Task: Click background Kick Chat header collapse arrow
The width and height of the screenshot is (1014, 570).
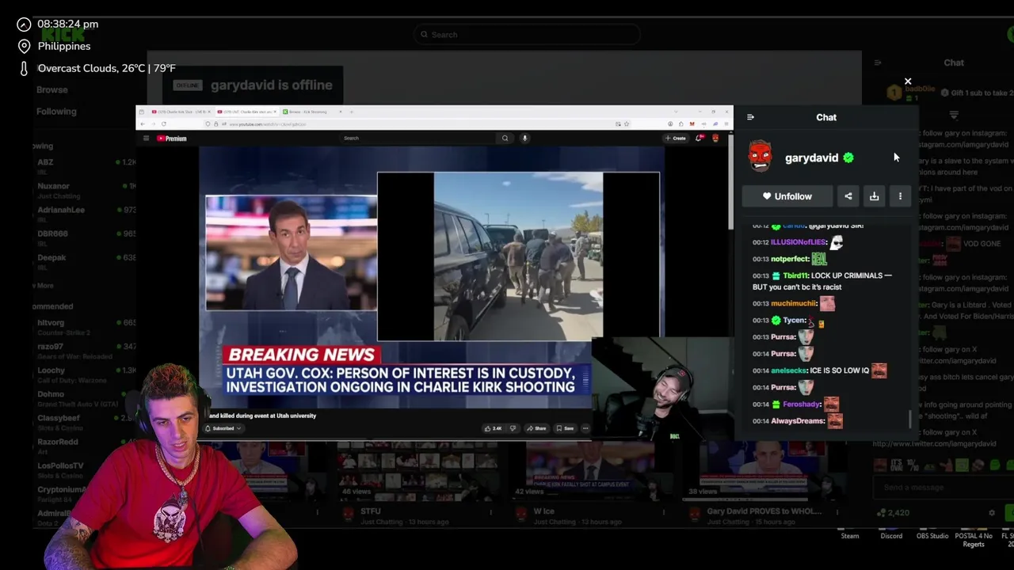Action: click(x=878, y=63)
